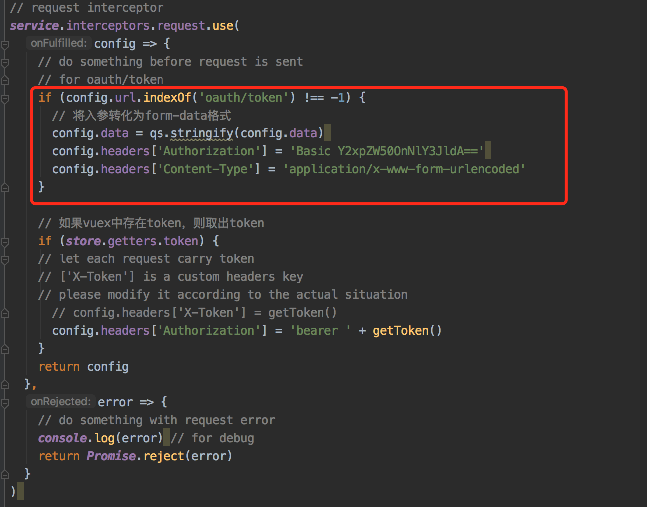Image resolution: width=647 pixels, height=507 pixels.
Task: Click 'return config' statement
Action: (84, 367)
